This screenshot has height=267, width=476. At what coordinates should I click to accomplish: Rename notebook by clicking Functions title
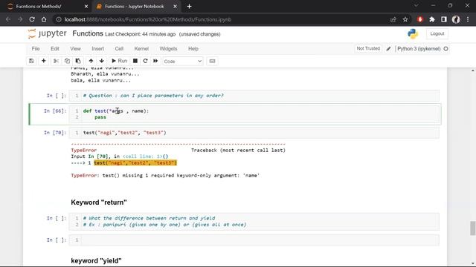pos(88,33)
